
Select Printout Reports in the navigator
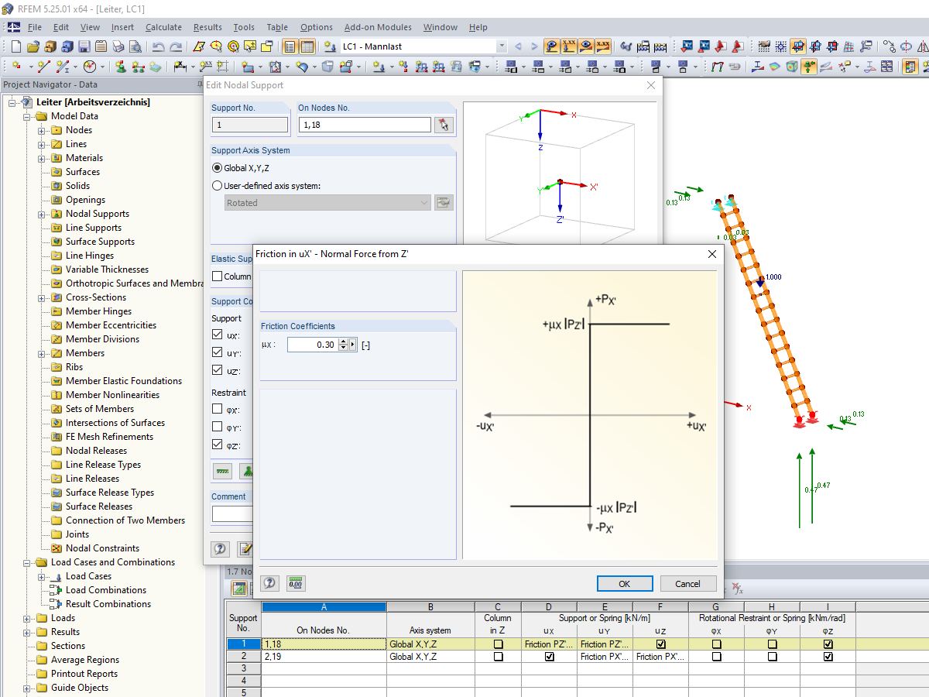coord(84,674)
